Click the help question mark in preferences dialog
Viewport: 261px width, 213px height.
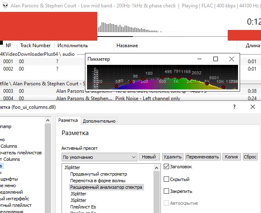tap(234, 107)
